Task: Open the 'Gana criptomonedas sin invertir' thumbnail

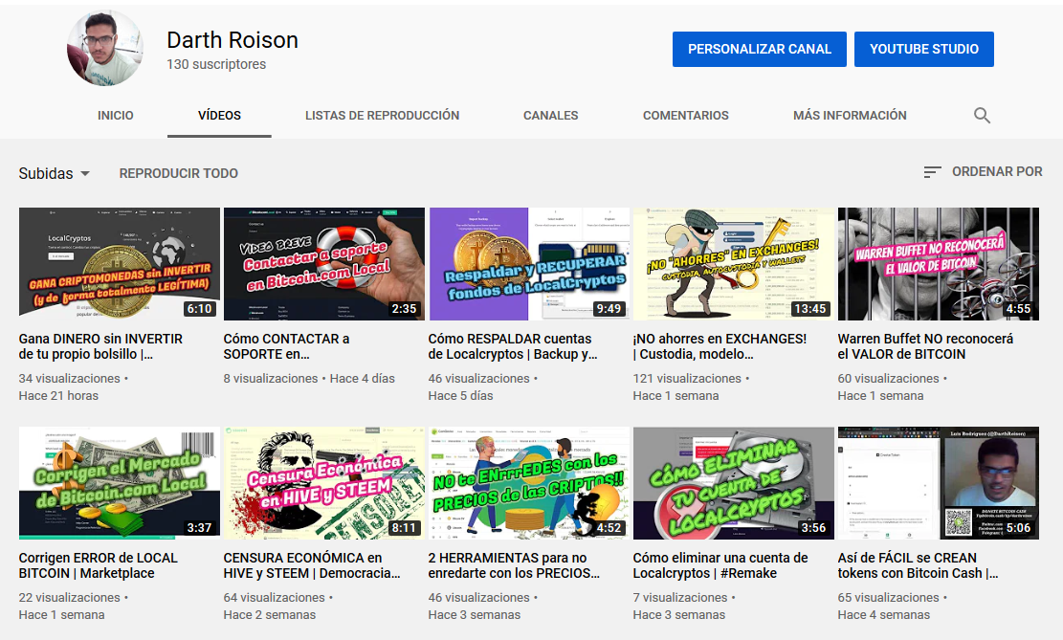Action: [120, 264]
